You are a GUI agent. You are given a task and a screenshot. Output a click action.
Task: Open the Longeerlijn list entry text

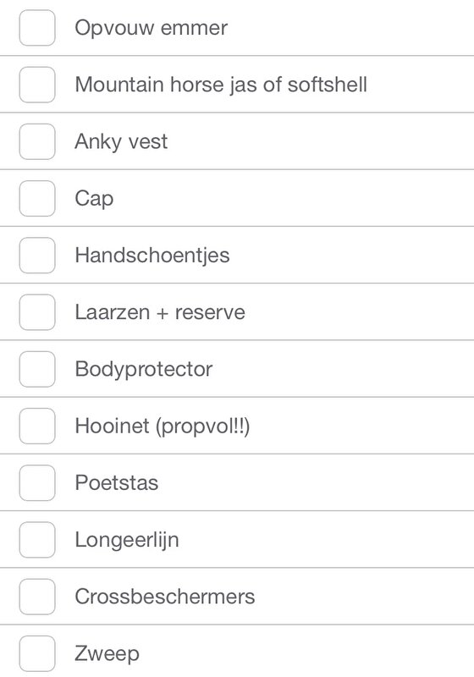[x=127, y=540]
